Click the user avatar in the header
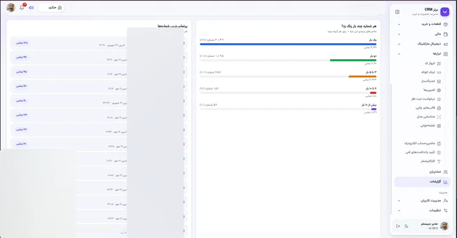This screenshot has width=457, height=238. 11,7
